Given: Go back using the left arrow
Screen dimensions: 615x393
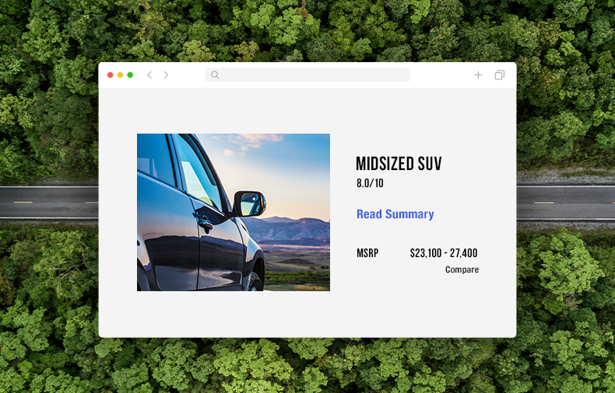Looking at the screenshot, I should 149,75.
